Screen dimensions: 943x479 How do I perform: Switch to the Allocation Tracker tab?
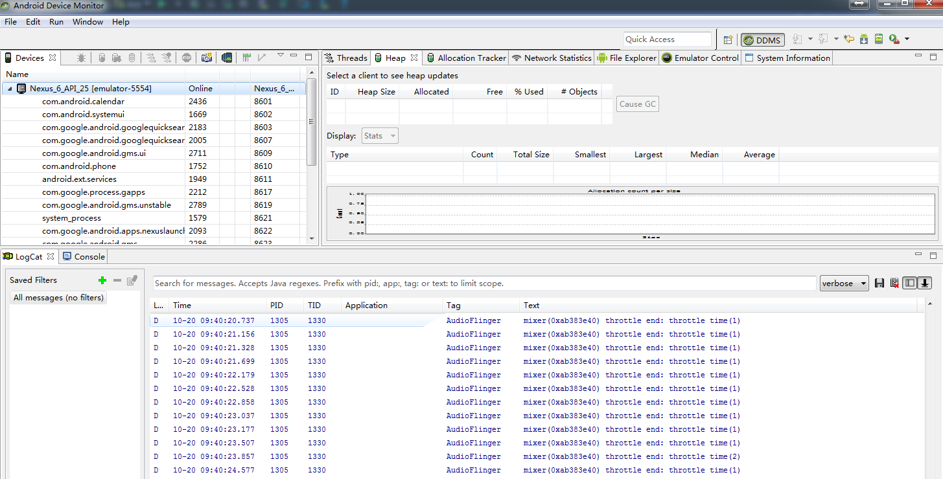pos(465,58)
